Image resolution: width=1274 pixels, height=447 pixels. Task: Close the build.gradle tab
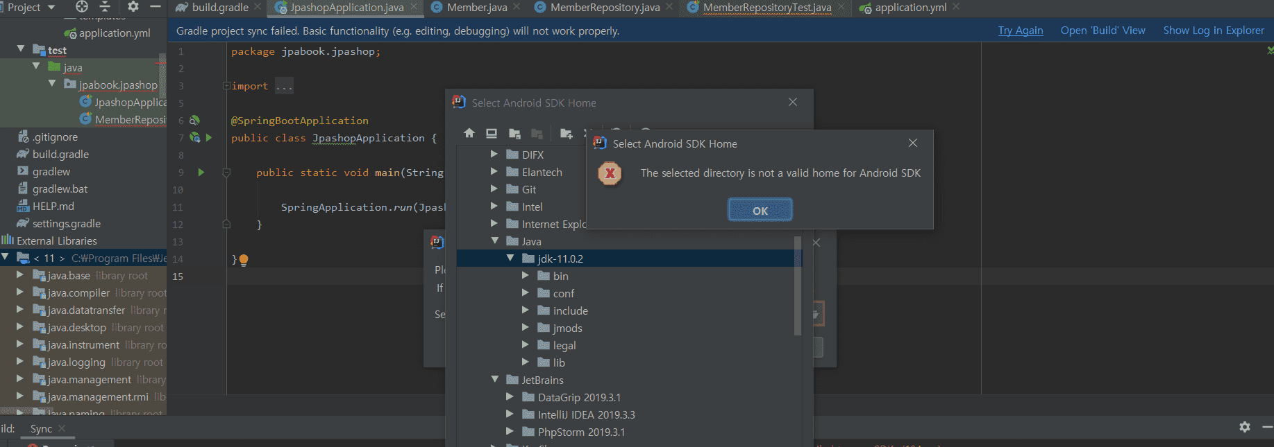coord(258,7)
